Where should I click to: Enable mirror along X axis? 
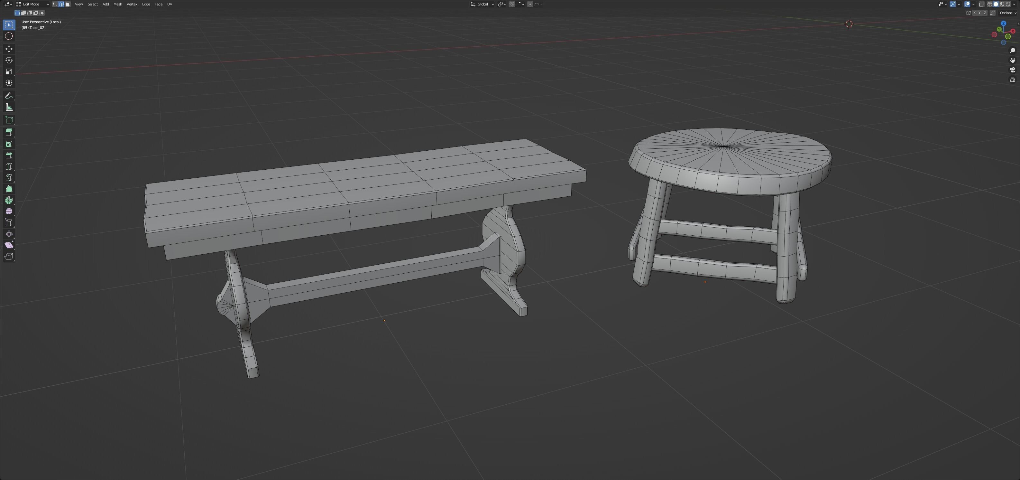(974, 13)
